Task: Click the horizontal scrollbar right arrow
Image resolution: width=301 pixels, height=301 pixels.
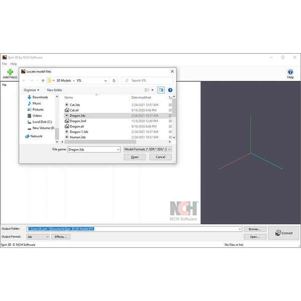Action: [170, 141]
